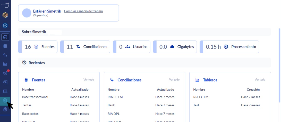Viewport: 281px width, 122px height.
Task: Click the Usuarios stat card people icon
Action: tap(127, 47)
